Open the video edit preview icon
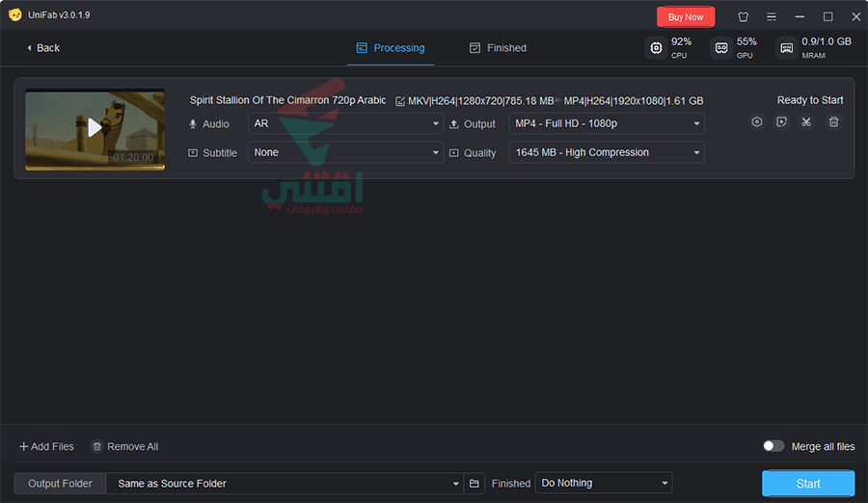Image resolution: width=868 pixels, height=503 pixels. 781,121
